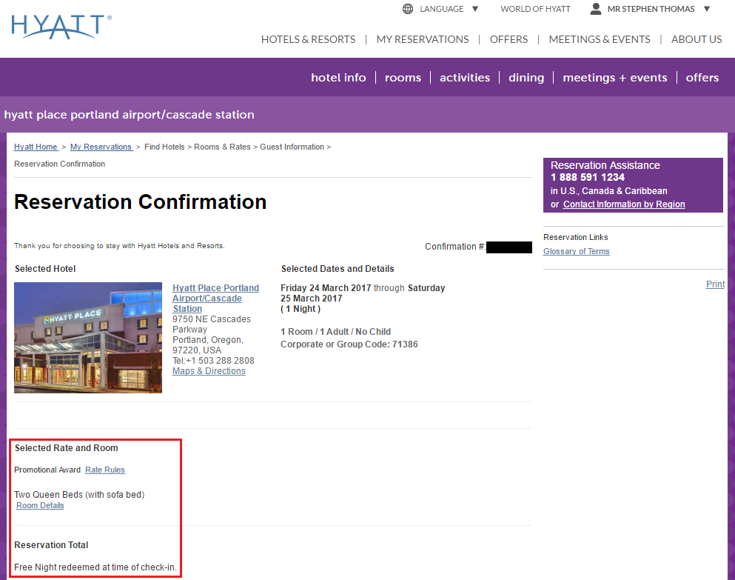
Task: Open the activities tab
Action: (x=464, y=78)
